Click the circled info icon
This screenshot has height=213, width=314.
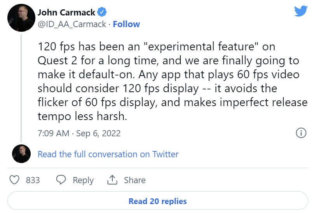click(301, 133)
